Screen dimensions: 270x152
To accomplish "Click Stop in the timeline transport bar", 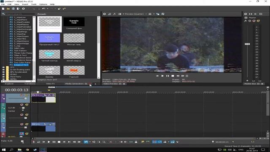I will click(59, 142).
